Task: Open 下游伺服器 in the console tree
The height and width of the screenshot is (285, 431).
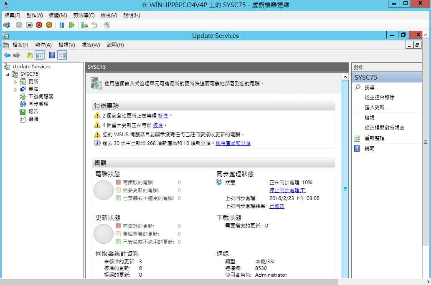Action: 41,97
